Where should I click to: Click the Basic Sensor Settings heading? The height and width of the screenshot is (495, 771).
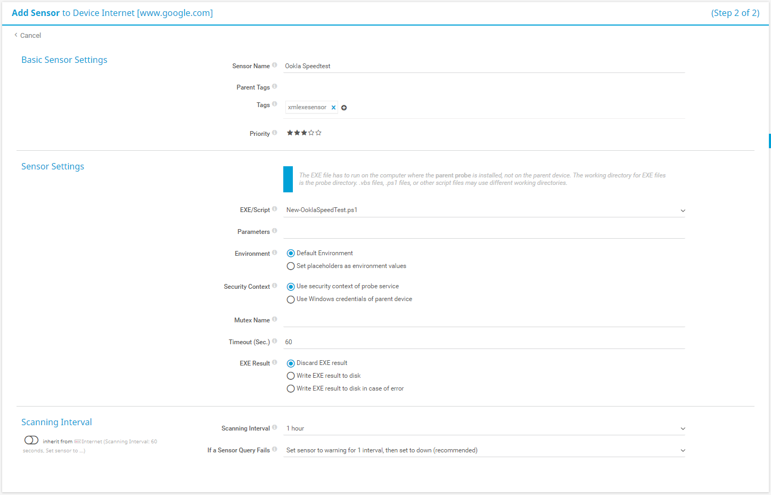click(x=64, y=60)
